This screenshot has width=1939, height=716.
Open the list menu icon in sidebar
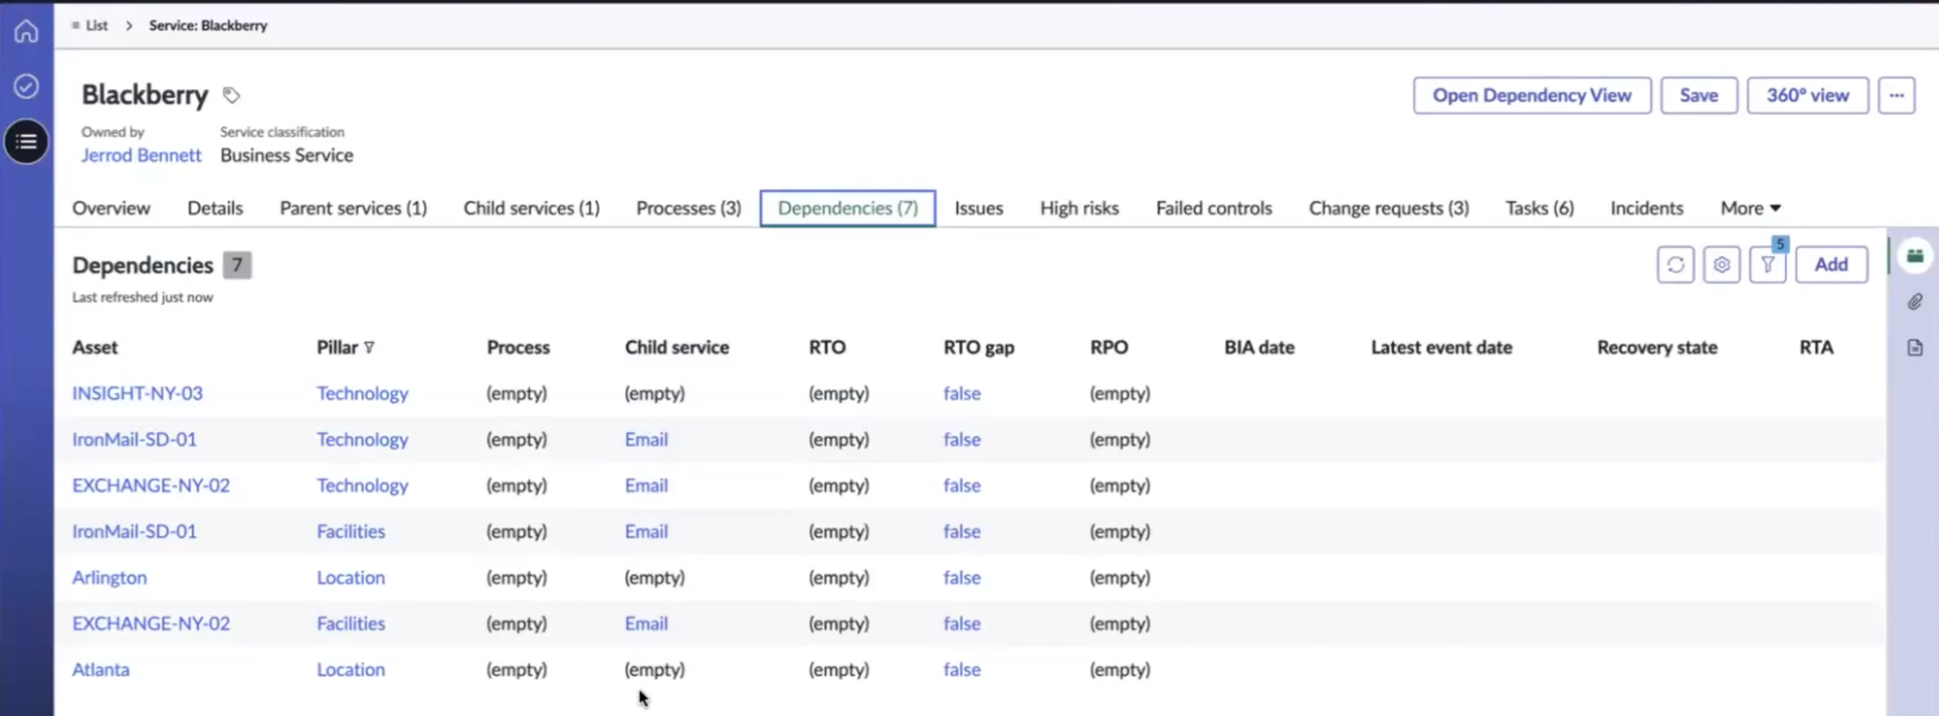click(x=26, y=141)
